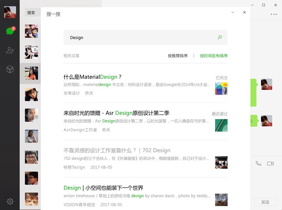
Task: Click the 非常设计 account name
Action: click(x=71, y=93)
